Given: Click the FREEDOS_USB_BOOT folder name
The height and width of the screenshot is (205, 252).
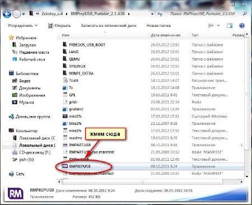Looking at the screenshot, I should (87, 45).
